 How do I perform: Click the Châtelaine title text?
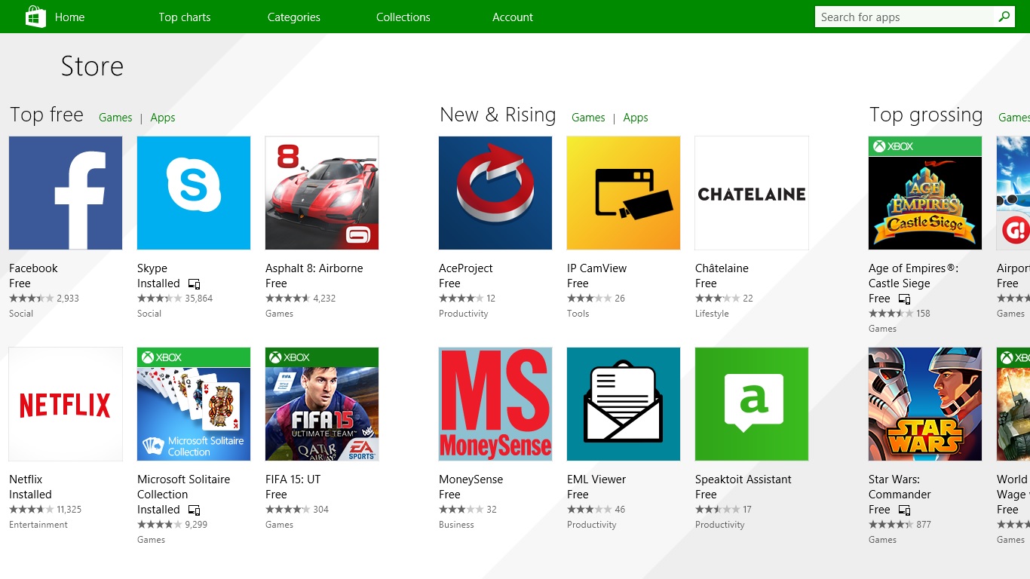click(x=722, y=268)
